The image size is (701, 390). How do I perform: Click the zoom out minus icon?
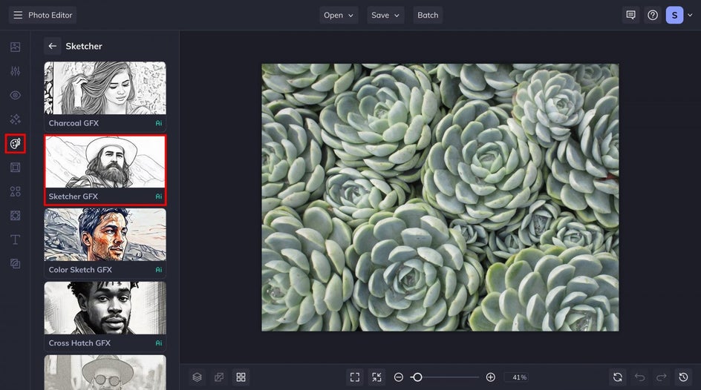point(399,377)
